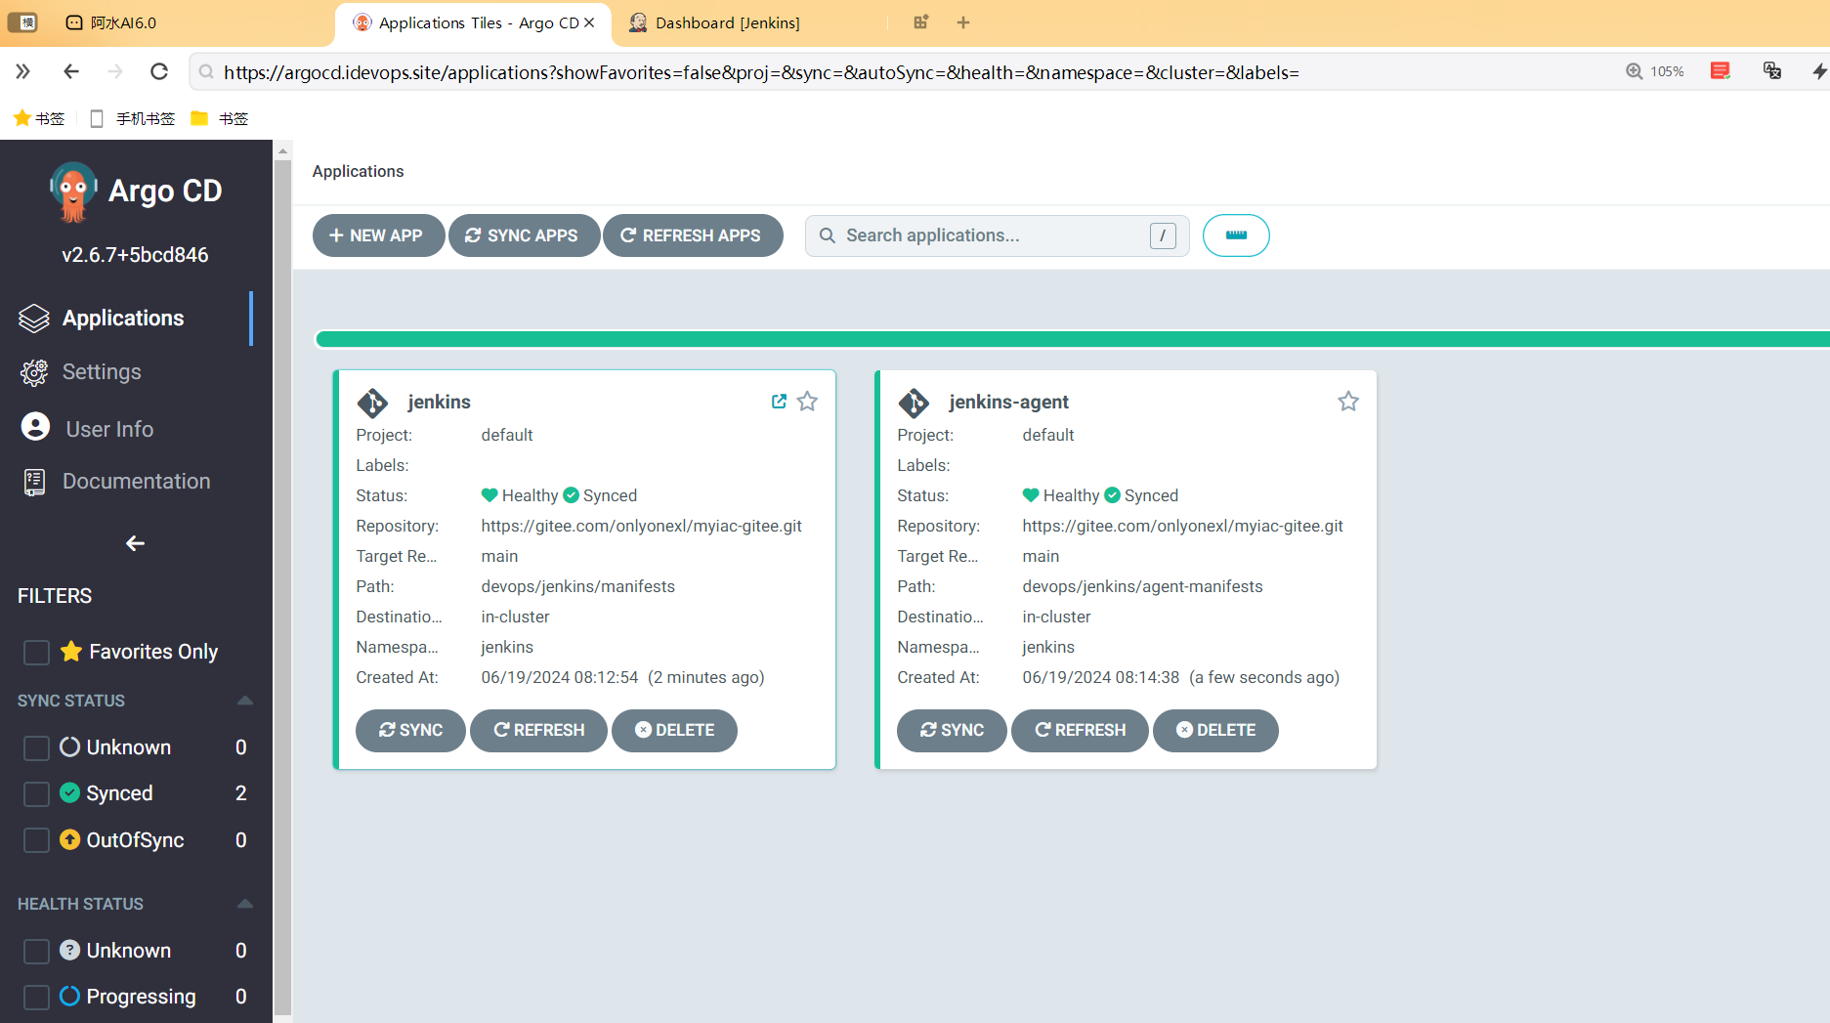The width and height of the screenshot is (1830, 1023).
Task: Click the browser forward arrow
Action: click(115, 71)
